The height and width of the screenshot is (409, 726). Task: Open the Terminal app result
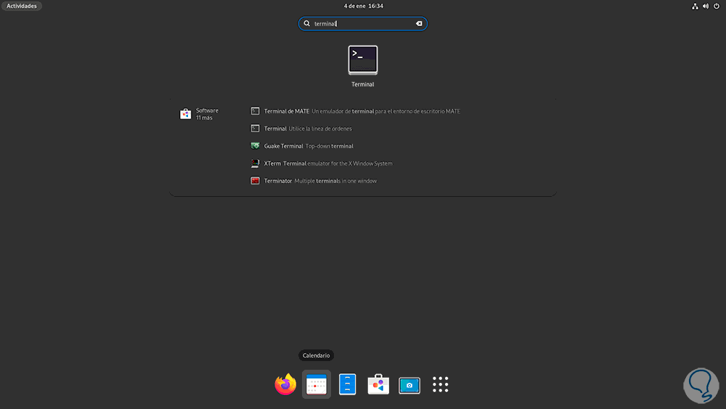click(362, 66)
